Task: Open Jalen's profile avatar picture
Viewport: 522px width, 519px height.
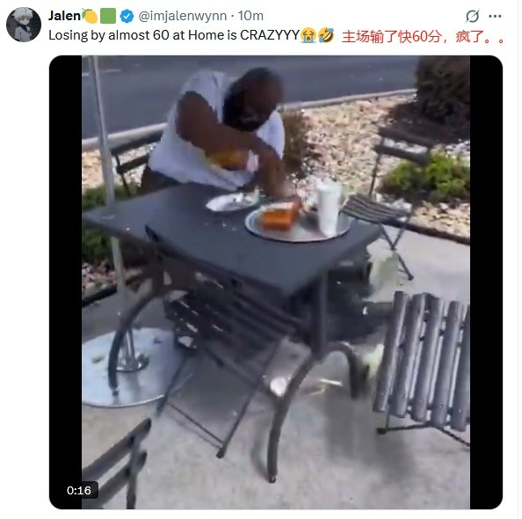Action: pyautogui.click(x=24, y=25)
